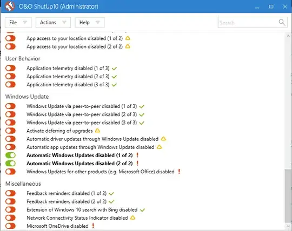Screen dimensions: 292x231
Task: Open the Help menu
Action: (x=89, y=23)
